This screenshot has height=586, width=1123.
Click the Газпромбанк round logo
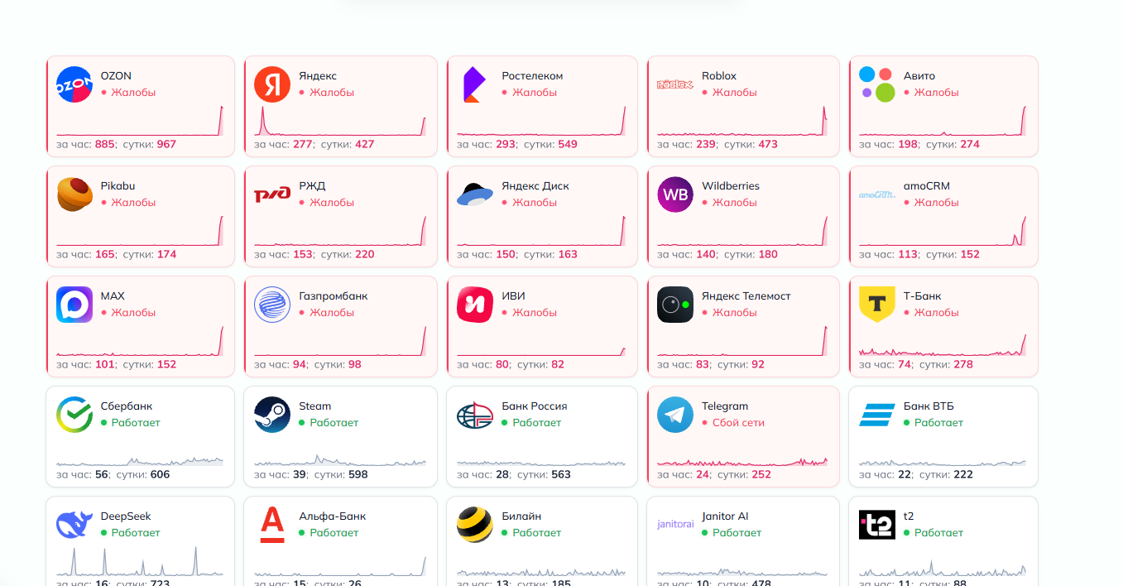(272, 305)
